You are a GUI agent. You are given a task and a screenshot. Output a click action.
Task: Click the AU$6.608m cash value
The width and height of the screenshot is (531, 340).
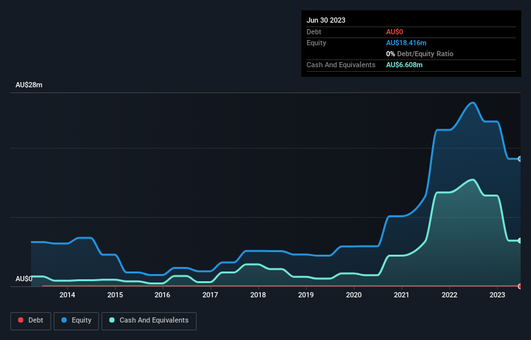(x=404, y=65)
